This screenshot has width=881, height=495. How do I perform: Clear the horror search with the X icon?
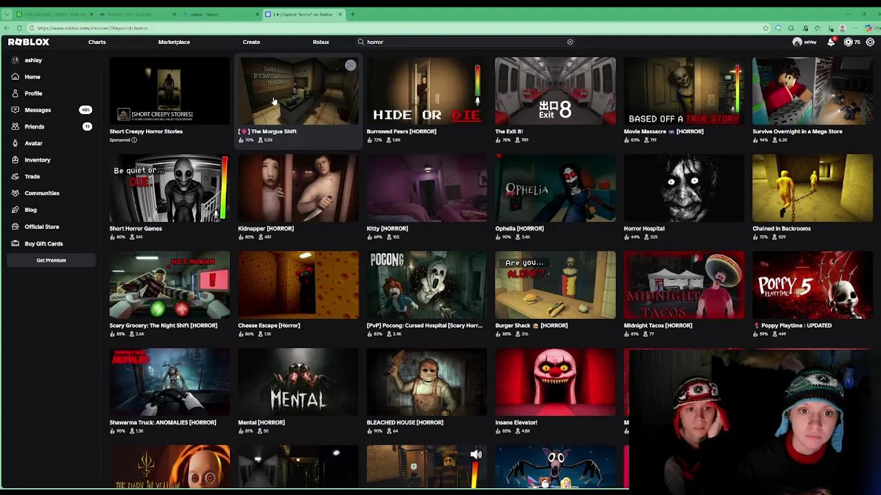tap(570, 42)
